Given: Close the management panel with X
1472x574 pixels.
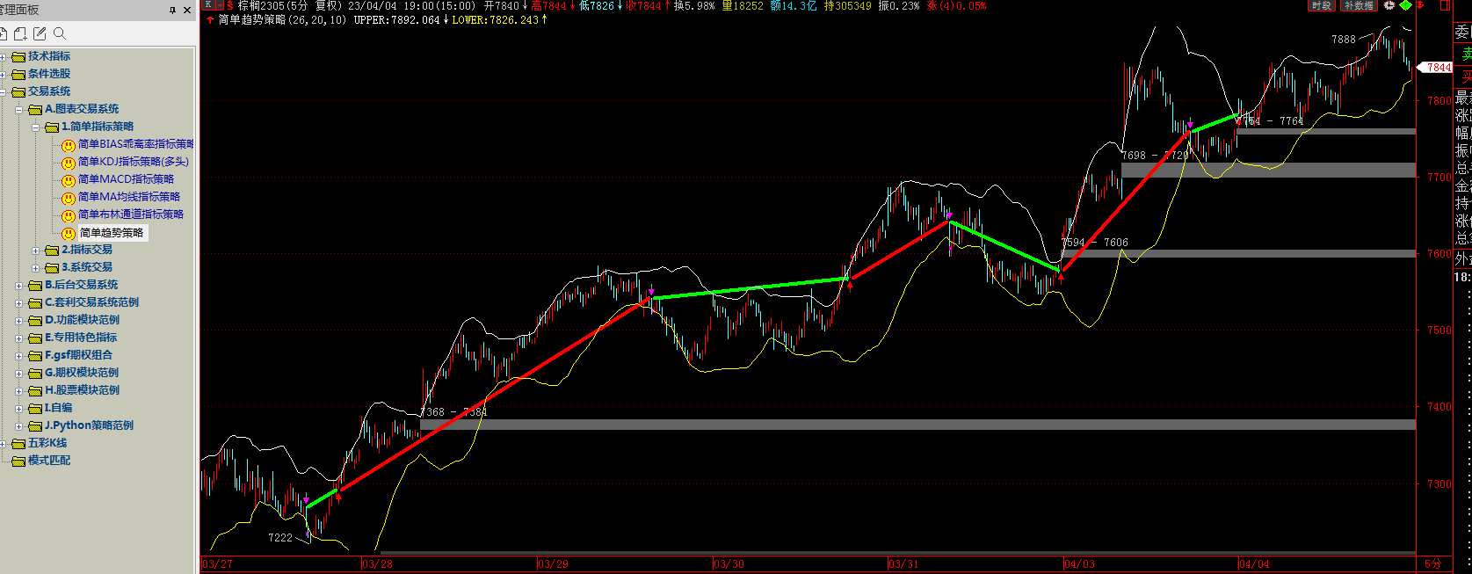Looking at the screenshot, I should (x=187, y=10).
